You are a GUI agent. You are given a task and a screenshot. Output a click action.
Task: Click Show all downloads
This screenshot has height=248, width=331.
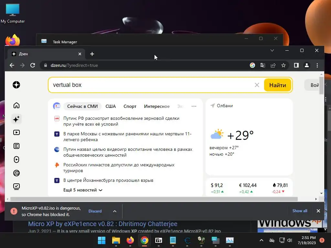point(300,211)
